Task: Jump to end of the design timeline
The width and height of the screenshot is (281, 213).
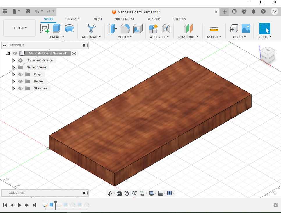Action: 34,205
